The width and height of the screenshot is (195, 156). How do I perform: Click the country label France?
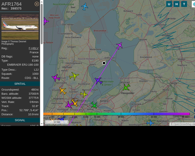point(34,52)
